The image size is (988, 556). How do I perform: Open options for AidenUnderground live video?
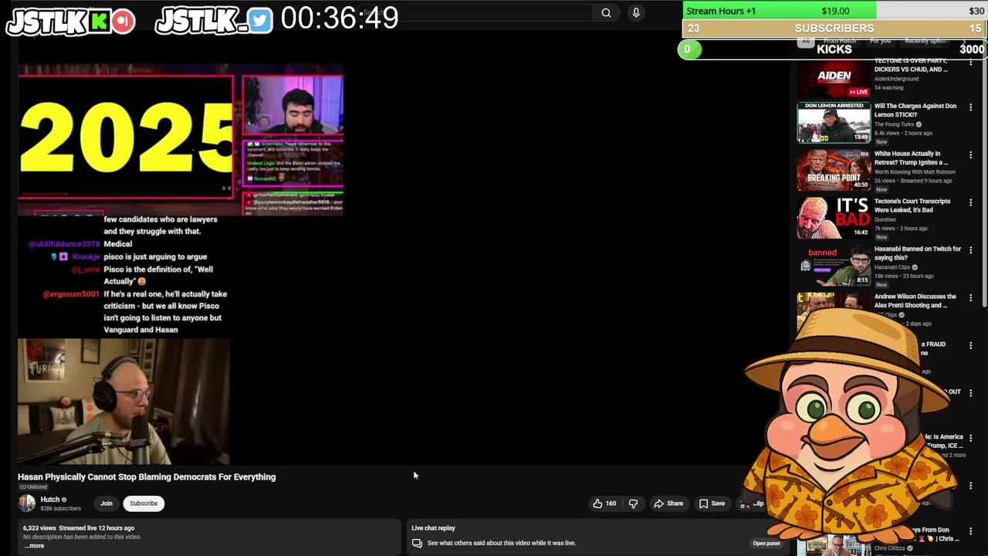970,61
